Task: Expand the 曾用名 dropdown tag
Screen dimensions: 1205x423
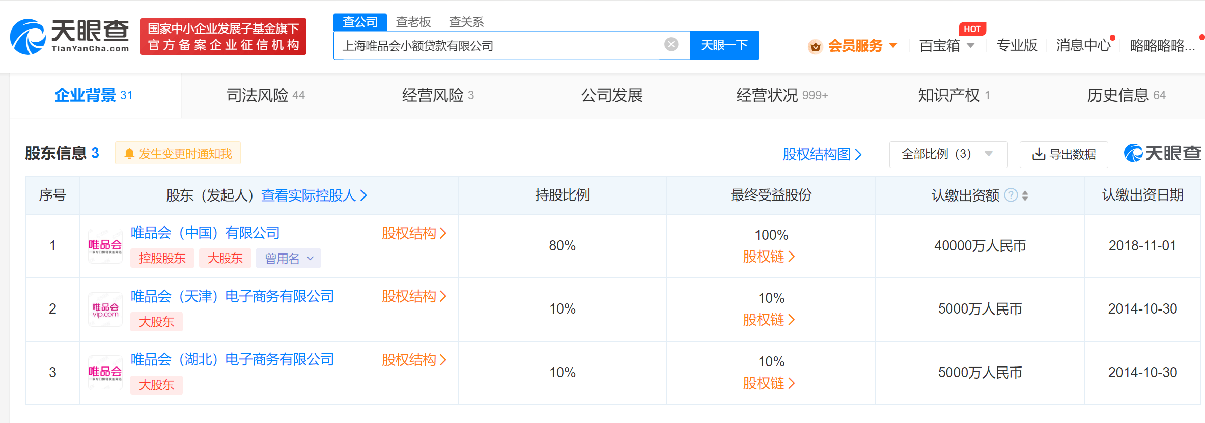Action: click(x=288, y=259)
